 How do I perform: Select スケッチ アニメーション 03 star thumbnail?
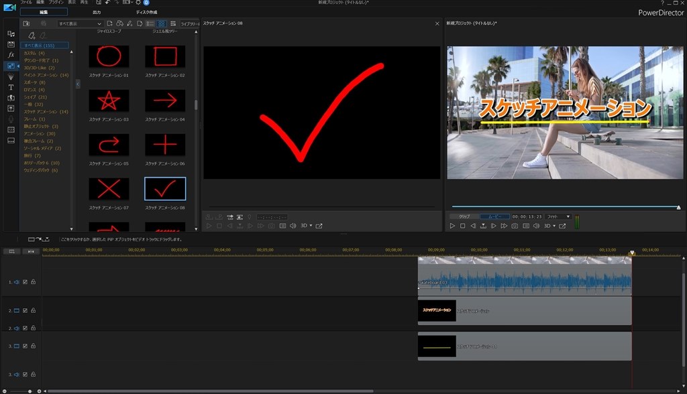109,101
